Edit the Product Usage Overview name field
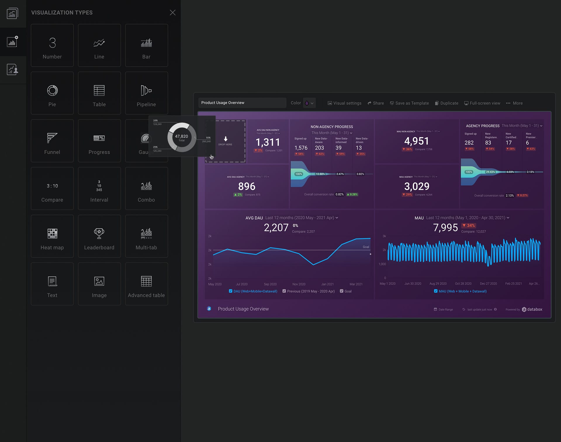This screenshot has width=561, height=442. click(242, 103)
